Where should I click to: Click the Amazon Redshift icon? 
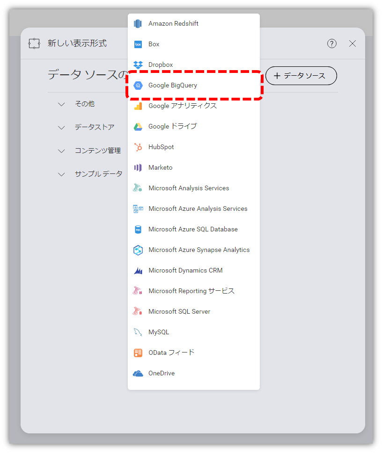[x=138, y=23]
